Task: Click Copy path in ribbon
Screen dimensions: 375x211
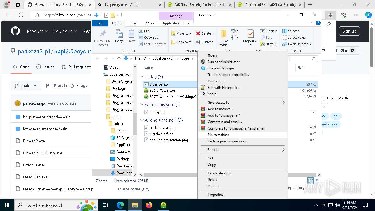Action: 149,38
